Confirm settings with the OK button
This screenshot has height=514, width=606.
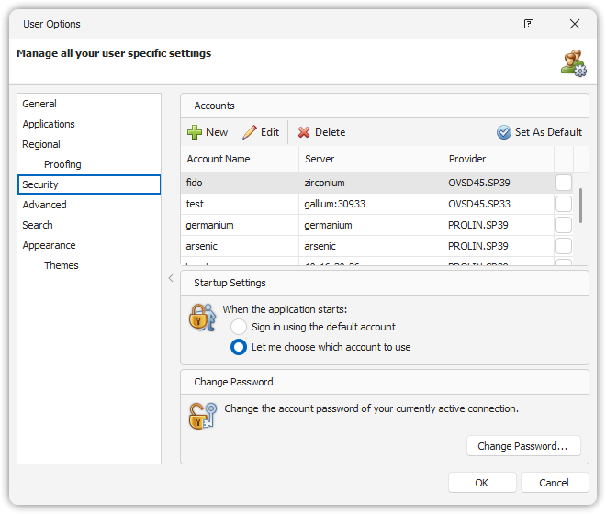(x=481, y=483)
